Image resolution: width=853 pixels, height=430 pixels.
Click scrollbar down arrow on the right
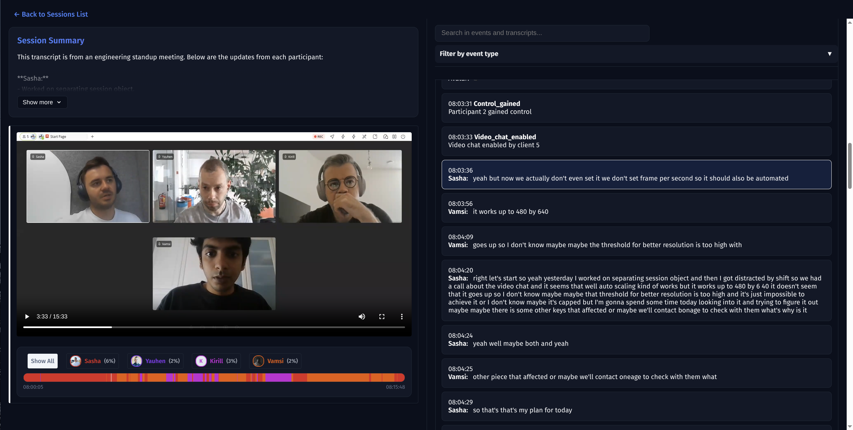coord(850,426)
